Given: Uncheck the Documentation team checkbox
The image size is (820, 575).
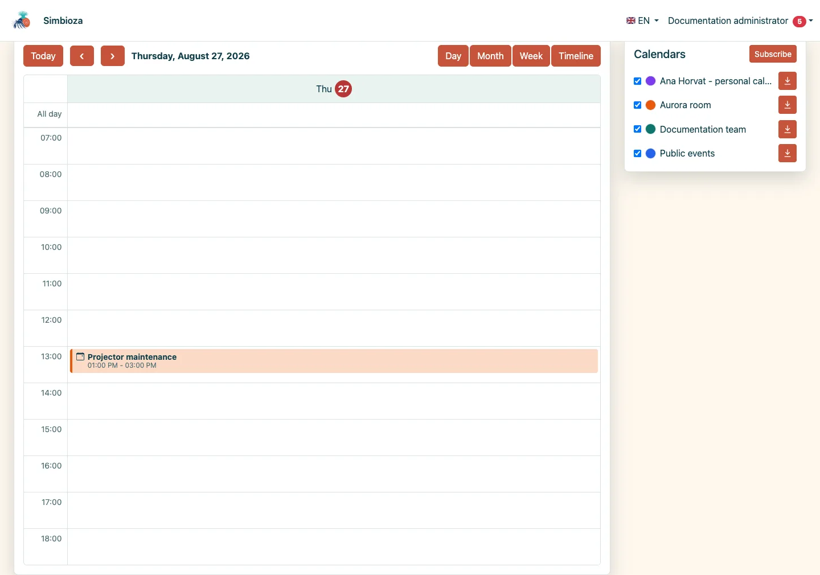Looking at the screenshot, I should click(638, 129).
